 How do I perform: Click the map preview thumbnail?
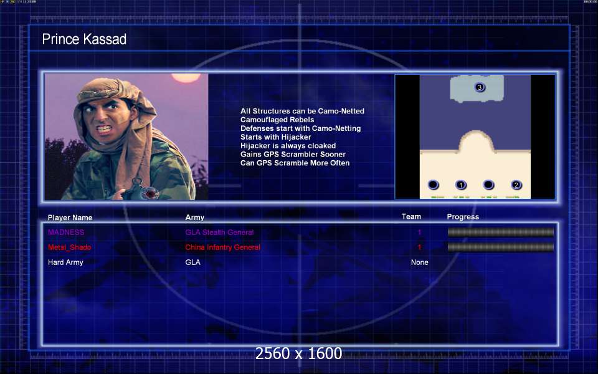475,137
